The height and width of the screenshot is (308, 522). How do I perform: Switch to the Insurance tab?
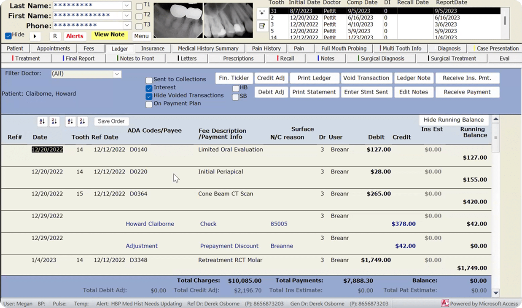click(153, 48)
